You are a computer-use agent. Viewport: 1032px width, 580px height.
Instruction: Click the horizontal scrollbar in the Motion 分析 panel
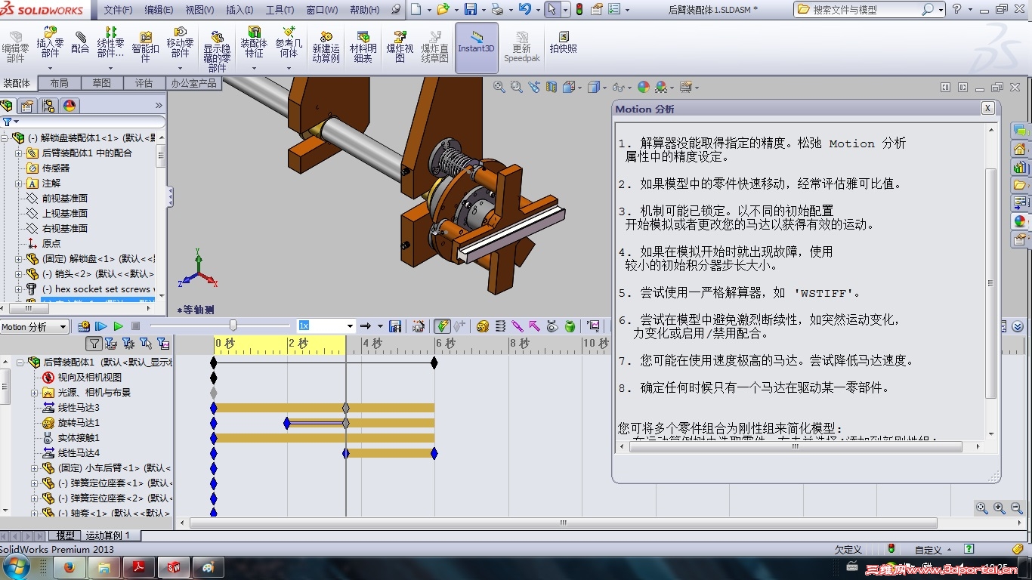[x=795, y=446]
